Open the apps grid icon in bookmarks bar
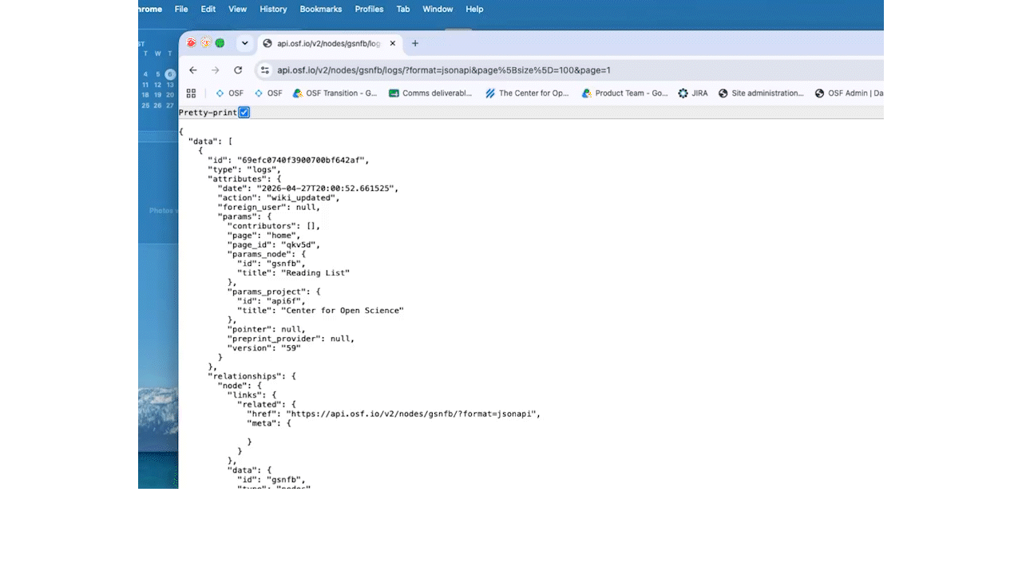 click(191, 93)
